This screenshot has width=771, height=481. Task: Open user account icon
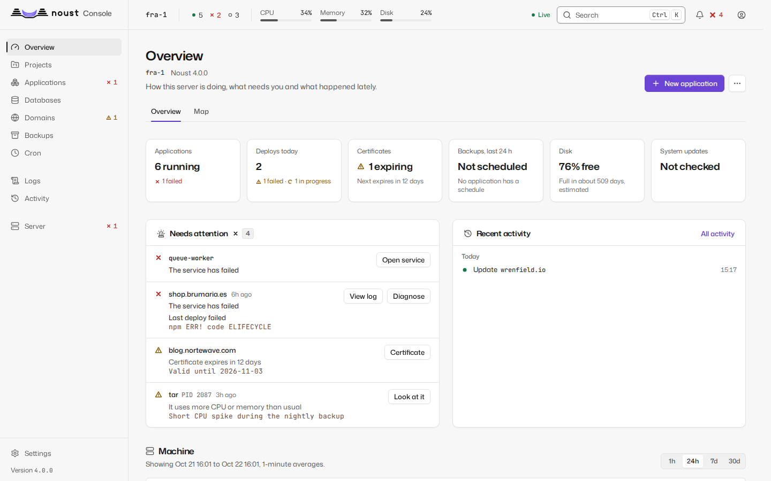pyautogui.click(x=742, y=15)
